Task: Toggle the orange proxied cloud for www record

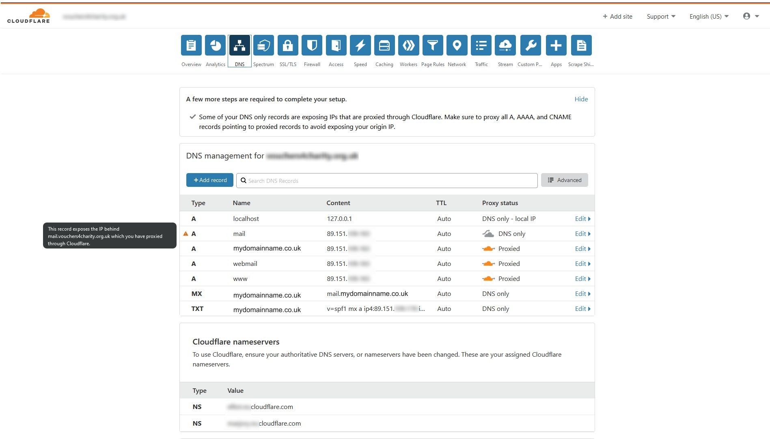Action: coord(488,278)
